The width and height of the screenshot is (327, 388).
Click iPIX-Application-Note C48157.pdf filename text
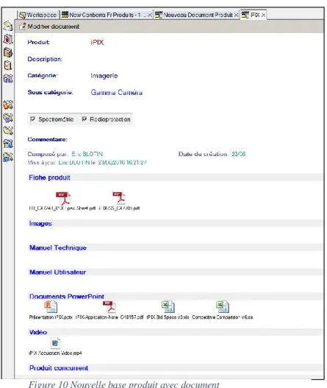tap(109, 317)
